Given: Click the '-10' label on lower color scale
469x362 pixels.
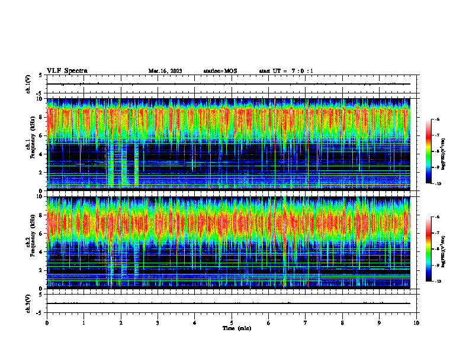Looking at the screenshot, I should pyautogui.click(x=438, y=282).
